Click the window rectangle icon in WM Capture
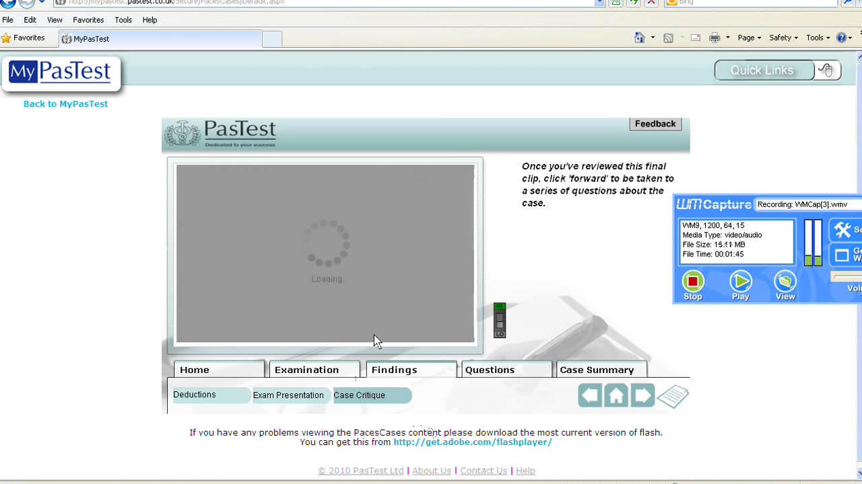The height and width of the screenshot is (484, 862). 842,255
